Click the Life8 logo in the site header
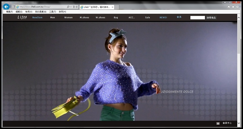 click(22, 17)
